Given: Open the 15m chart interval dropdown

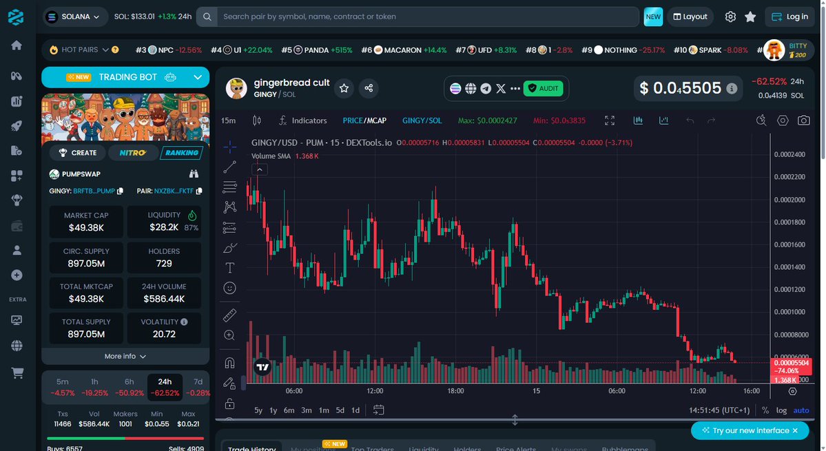Looking at the screenshot, I should [228, 120].
